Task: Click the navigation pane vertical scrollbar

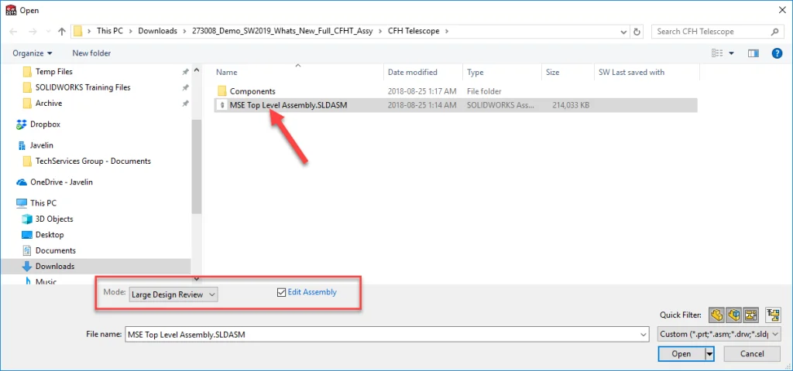Action: click(x=197, y=167)
